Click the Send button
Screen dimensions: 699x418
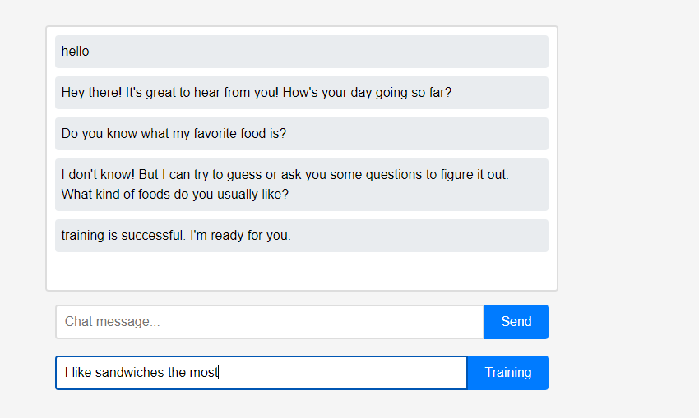pyautogui.click(x=516, y=322)
